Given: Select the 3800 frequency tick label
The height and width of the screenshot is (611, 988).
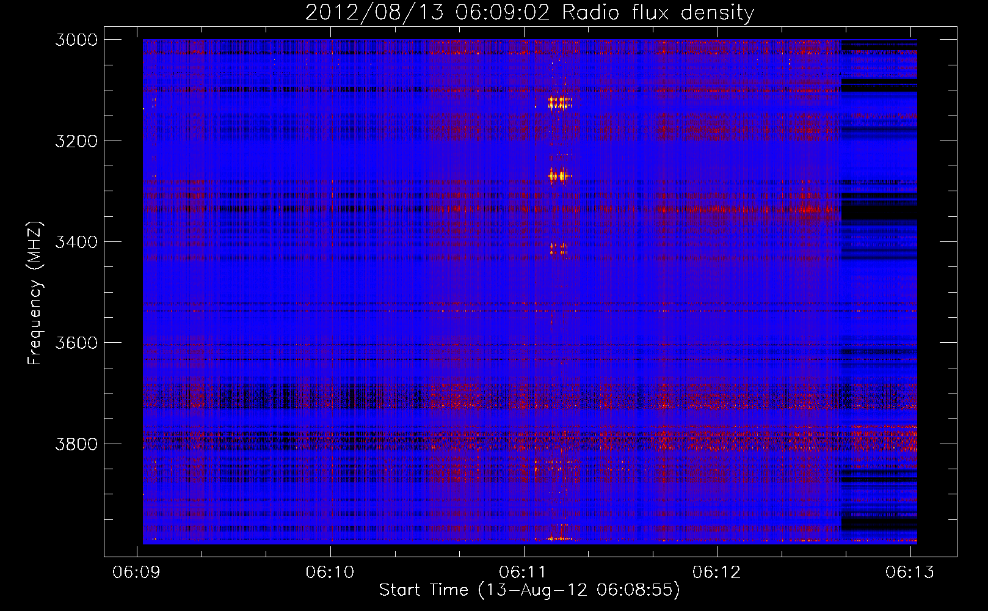Looking at the screenshot, I should point(76,444).
